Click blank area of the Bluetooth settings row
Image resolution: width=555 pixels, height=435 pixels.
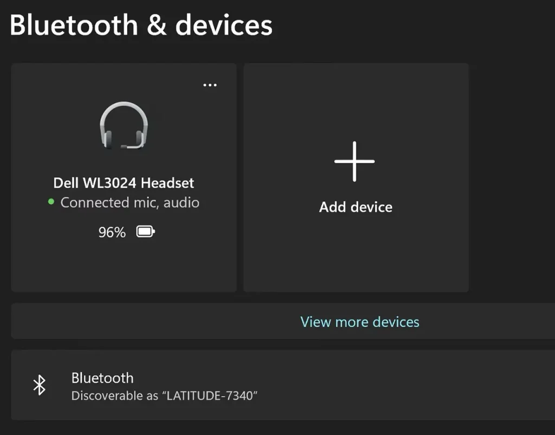click(x=406, y=385)
